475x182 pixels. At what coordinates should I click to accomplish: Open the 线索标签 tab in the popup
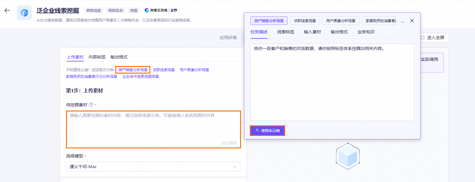286,32
